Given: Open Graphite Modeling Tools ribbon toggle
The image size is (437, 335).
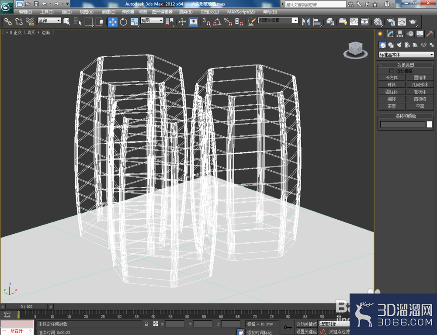Looking at the screenshot, I should click(x=343, y=22).
